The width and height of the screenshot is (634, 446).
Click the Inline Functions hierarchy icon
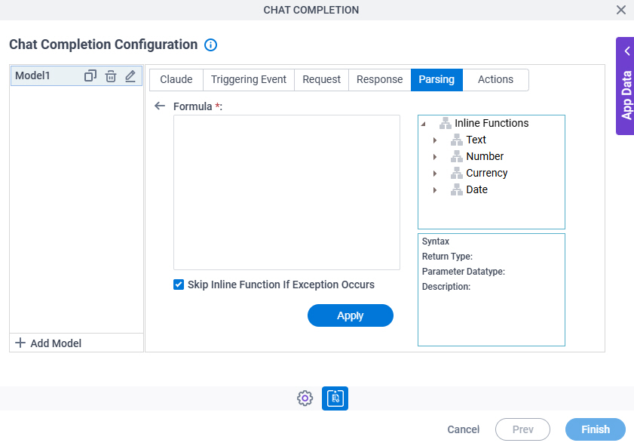tap(446, 123)
